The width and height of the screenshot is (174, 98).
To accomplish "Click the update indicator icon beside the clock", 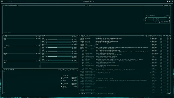I will click(93, 1).
